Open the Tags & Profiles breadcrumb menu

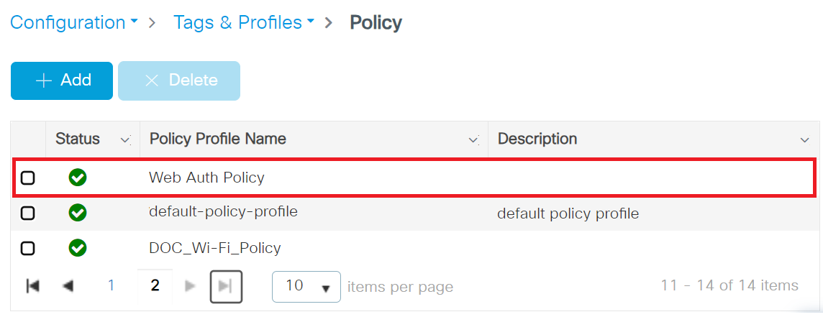pyautogui.click(x=243, y=22)
